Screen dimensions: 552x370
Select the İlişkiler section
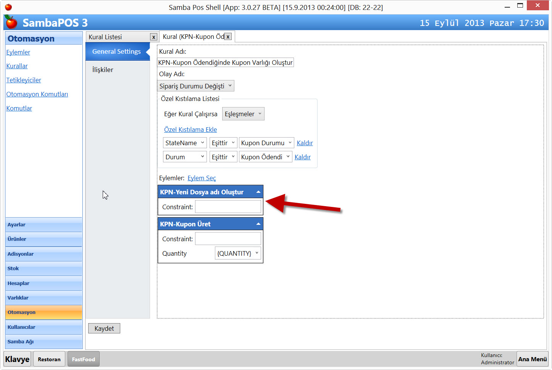[103, 70]
